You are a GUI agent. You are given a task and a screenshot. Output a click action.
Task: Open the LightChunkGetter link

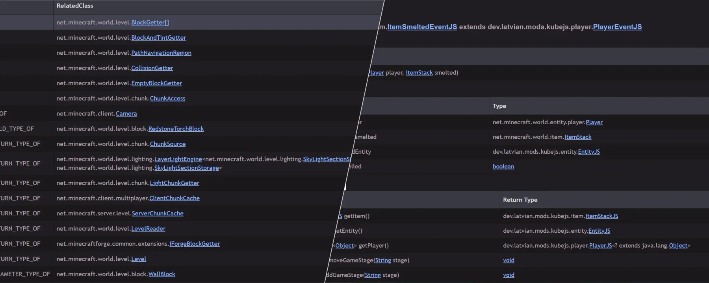click(174, 183)
